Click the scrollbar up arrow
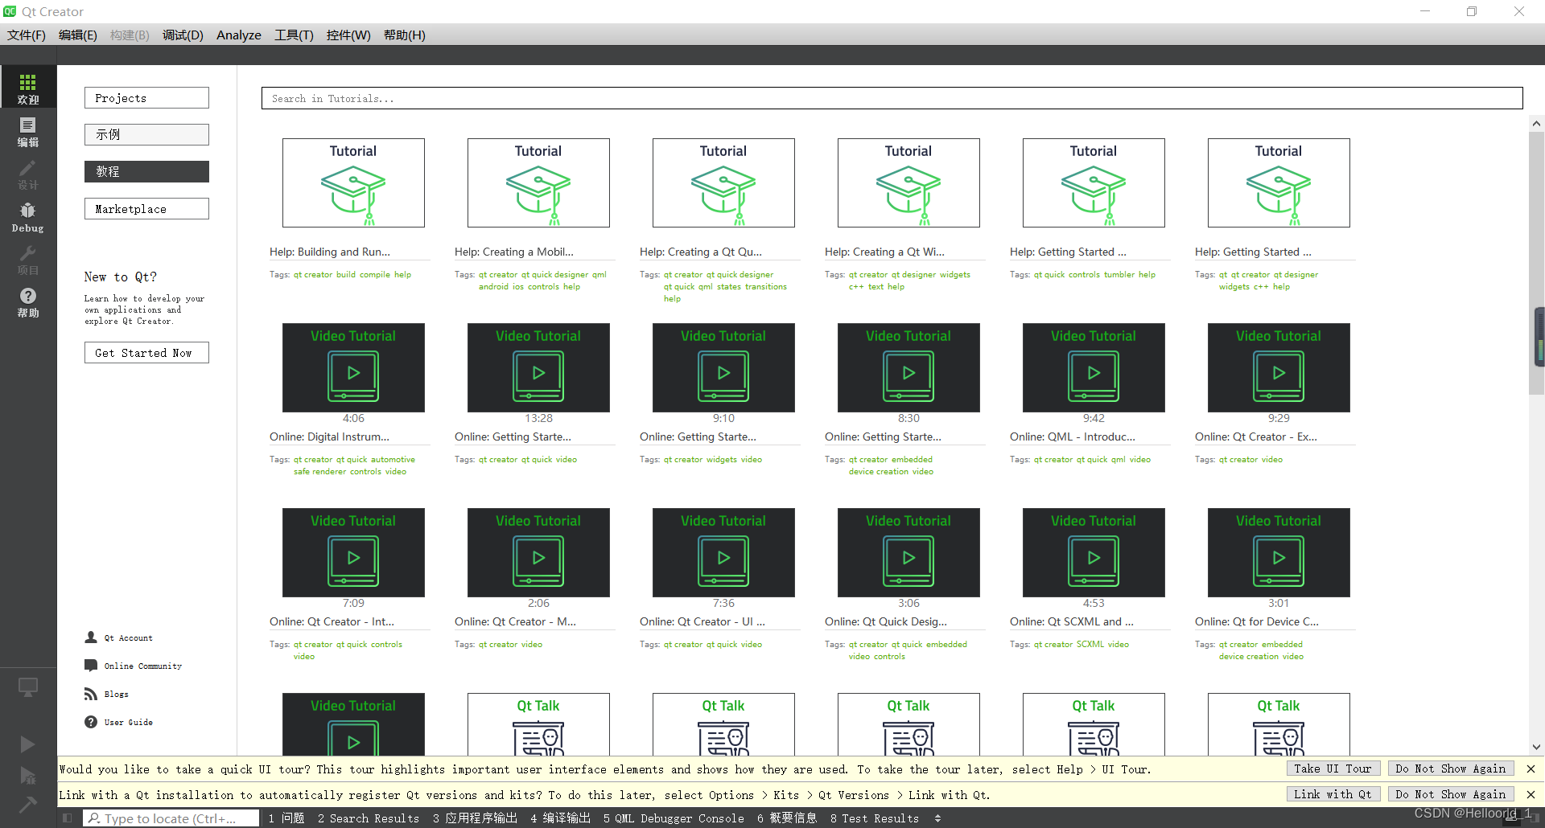The height and width of the screenshot is (828, 1545). (1536, 123)
